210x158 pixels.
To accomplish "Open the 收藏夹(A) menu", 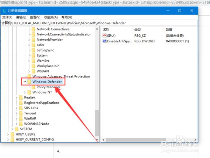I will point(51,17).
